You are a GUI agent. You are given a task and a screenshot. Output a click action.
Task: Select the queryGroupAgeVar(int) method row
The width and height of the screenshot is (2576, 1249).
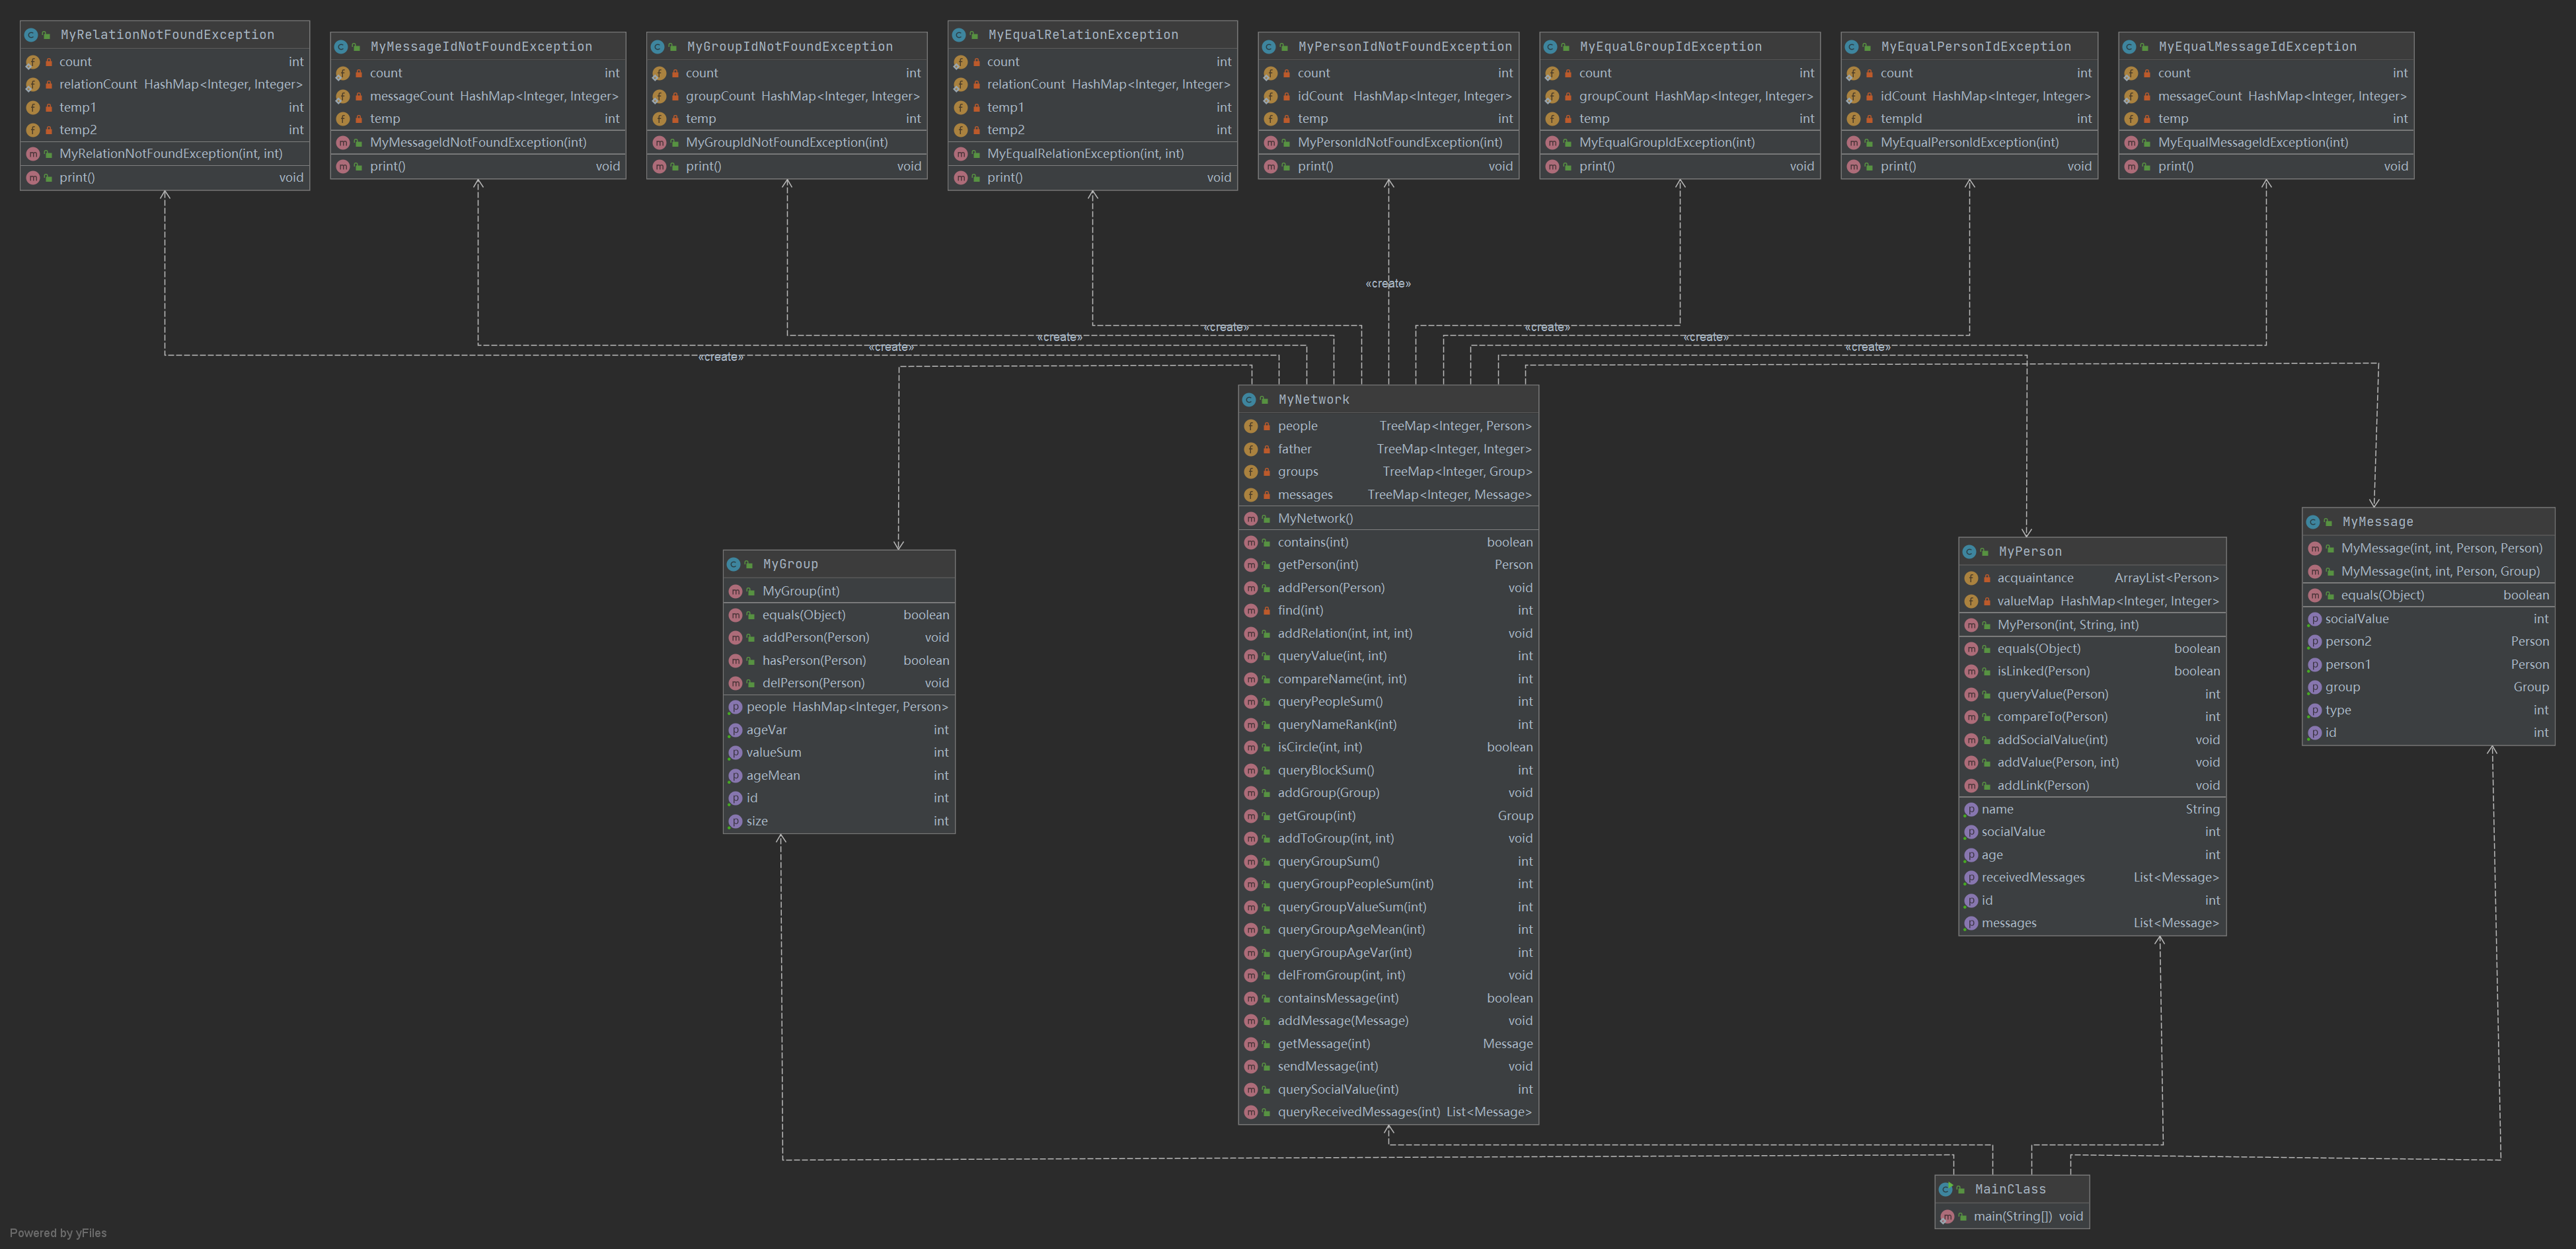coord(1344,953)
